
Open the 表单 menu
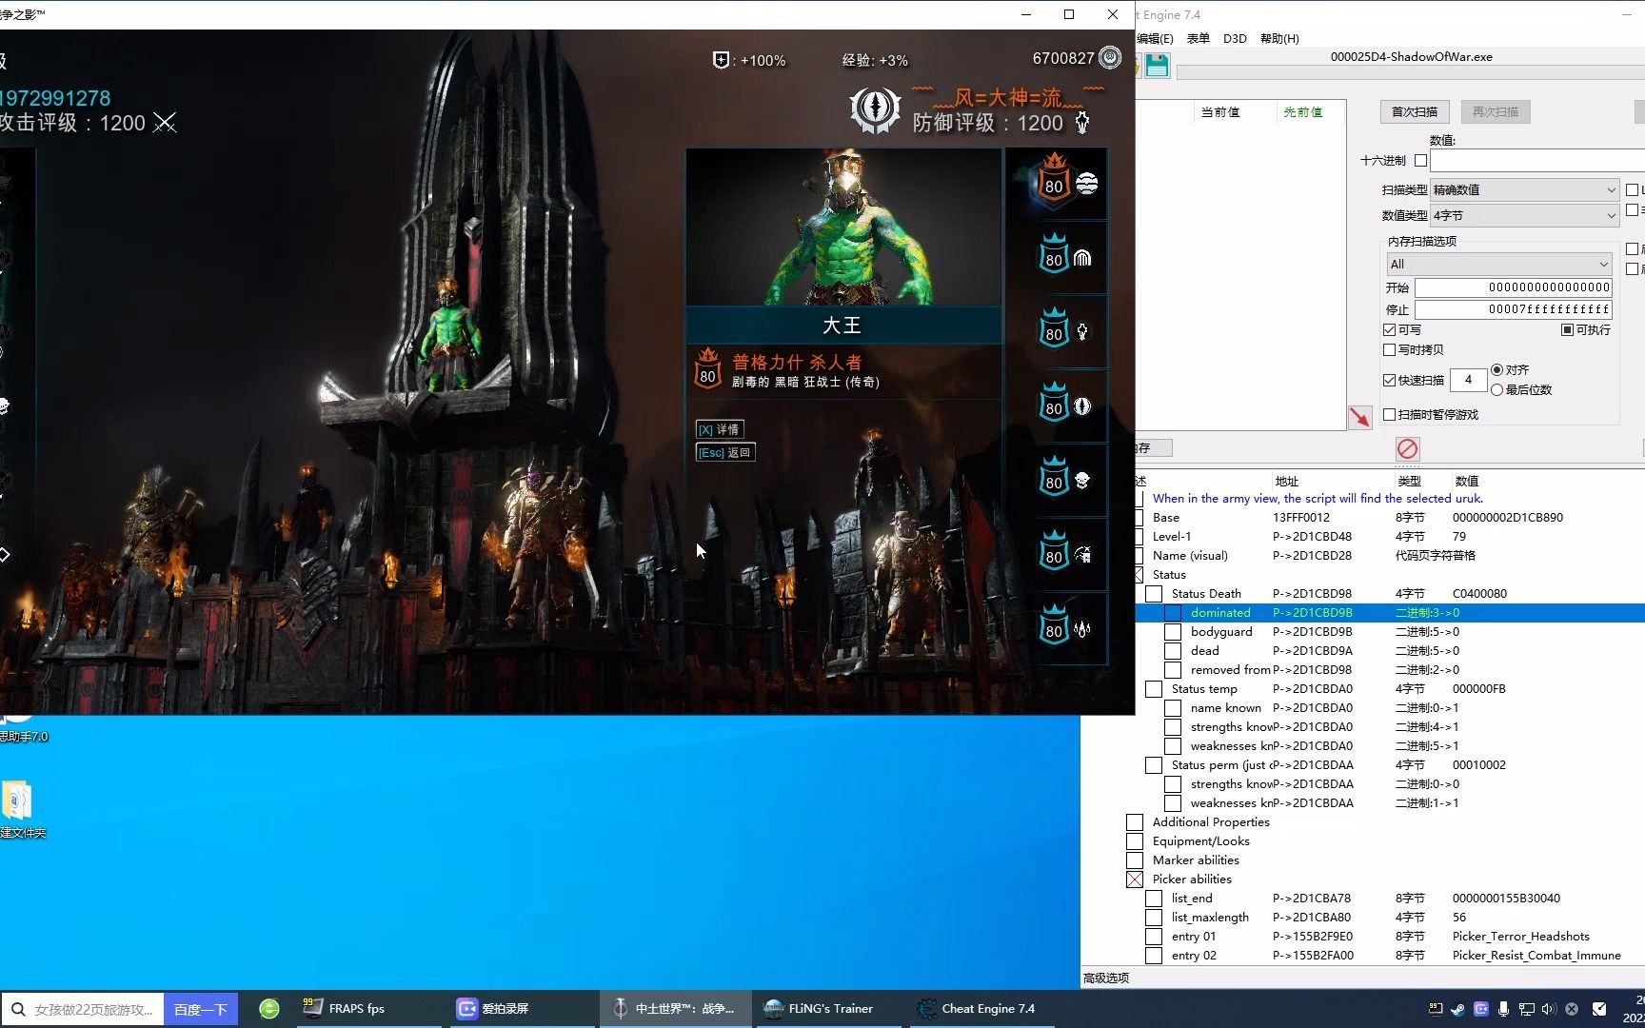click(1198, 39)
